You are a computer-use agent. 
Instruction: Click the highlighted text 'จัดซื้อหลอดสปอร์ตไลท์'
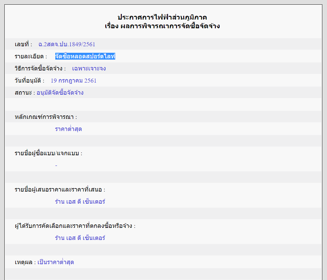85,56
